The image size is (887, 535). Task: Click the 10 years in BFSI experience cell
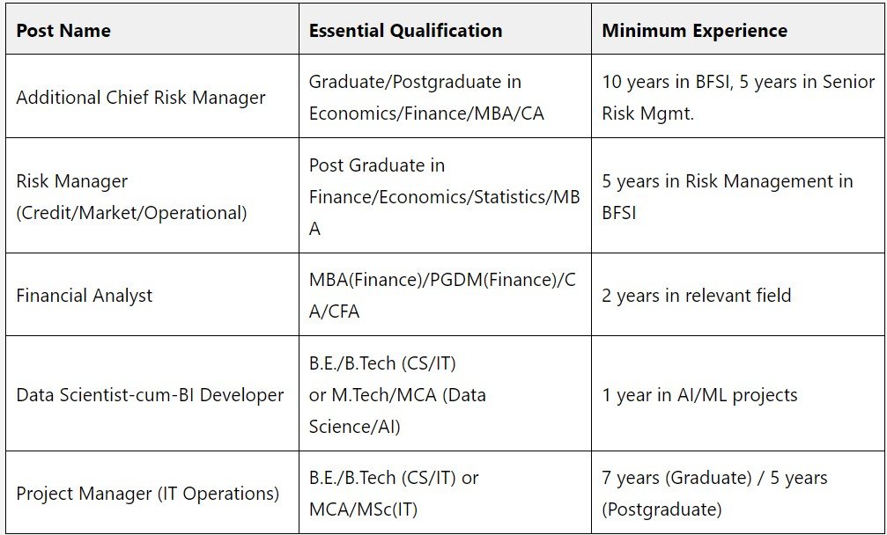click(x=738, y=98)
